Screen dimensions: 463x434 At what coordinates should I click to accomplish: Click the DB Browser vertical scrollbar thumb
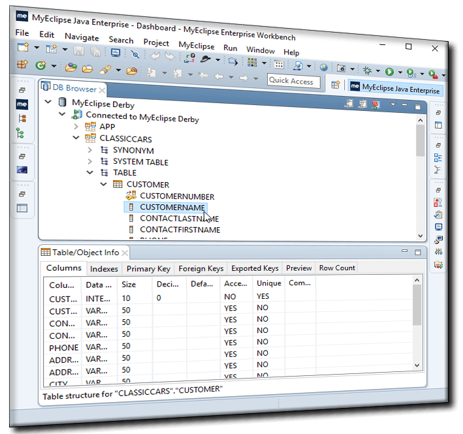(420, 140)
